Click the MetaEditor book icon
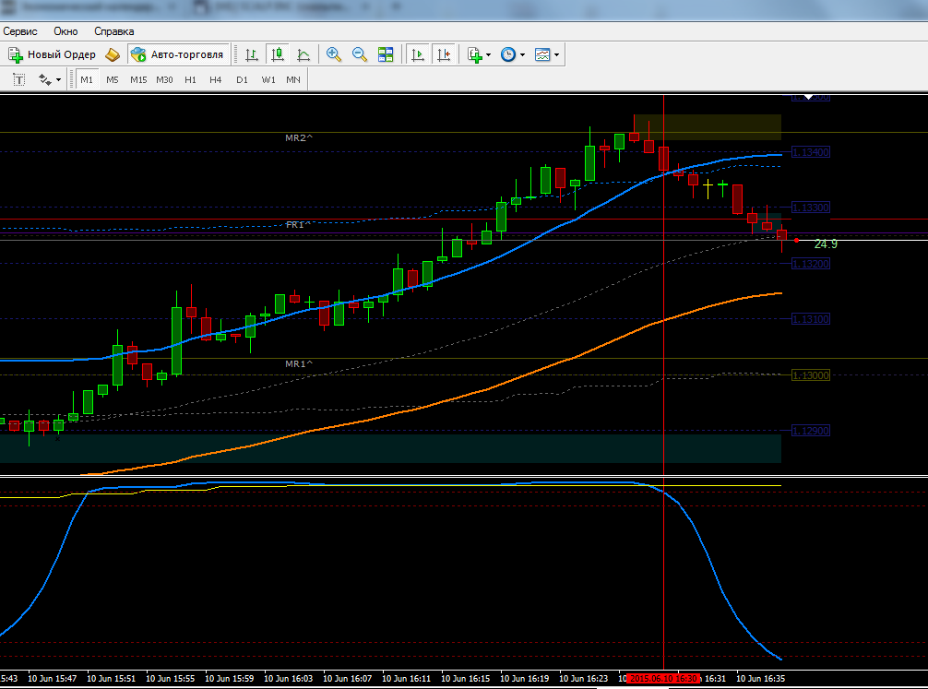 tap(113, 54)
